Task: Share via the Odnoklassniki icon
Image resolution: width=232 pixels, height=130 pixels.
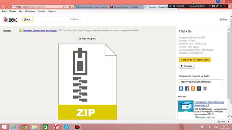Action: pos(193,88)
